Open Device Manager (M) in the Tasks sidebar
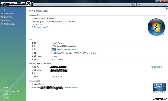The height and width of the screenshot is (101, 168). [x=9, y=14]
